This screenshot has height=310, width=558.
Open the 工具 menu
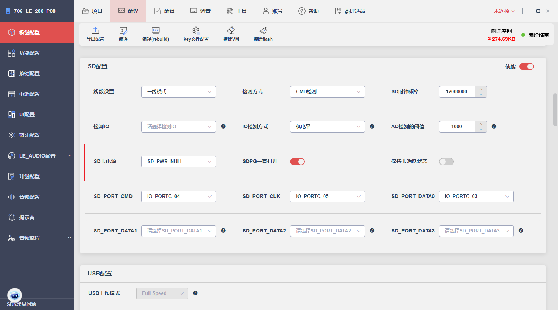[x=237, y=11]
